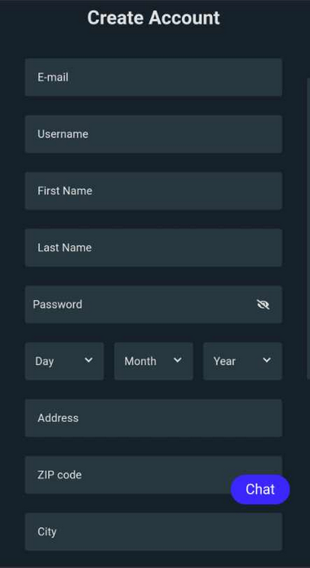Select the Address input box

153,418
